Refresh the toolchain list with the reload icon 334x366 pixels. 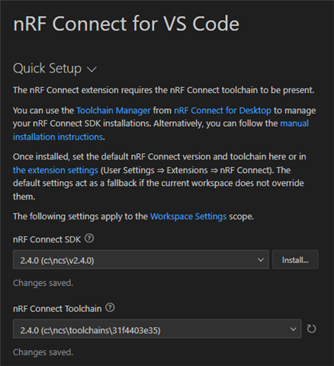pos(311,329)
